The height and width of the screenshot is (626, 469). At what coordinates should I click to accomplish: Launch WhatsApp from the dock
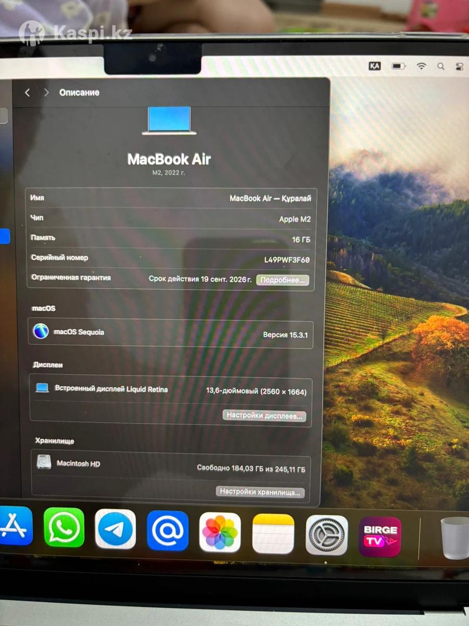pyautogui.click(x=64, y=527)
